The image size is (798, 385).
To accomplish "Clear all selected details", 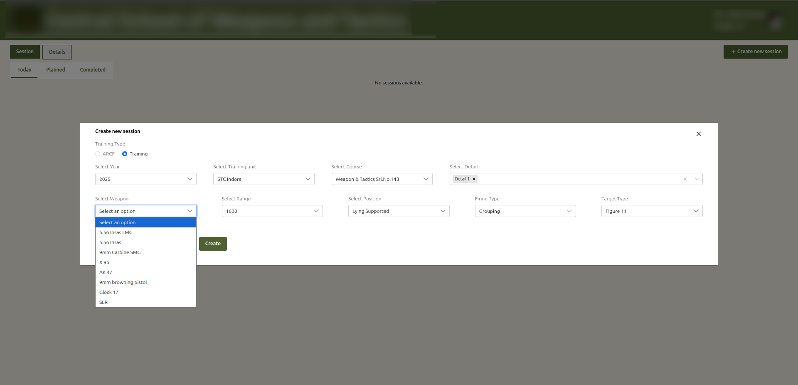I will 685,179.
